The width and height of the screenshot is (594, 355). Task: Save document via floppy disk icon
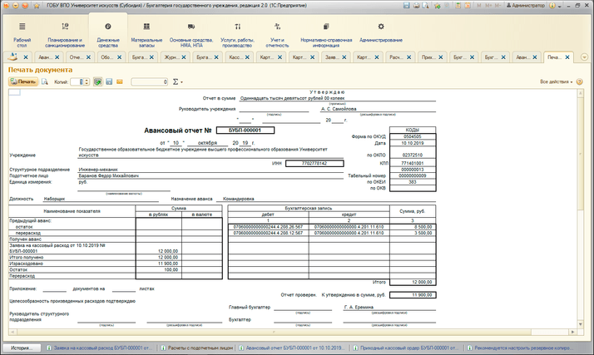coord(108,82)
